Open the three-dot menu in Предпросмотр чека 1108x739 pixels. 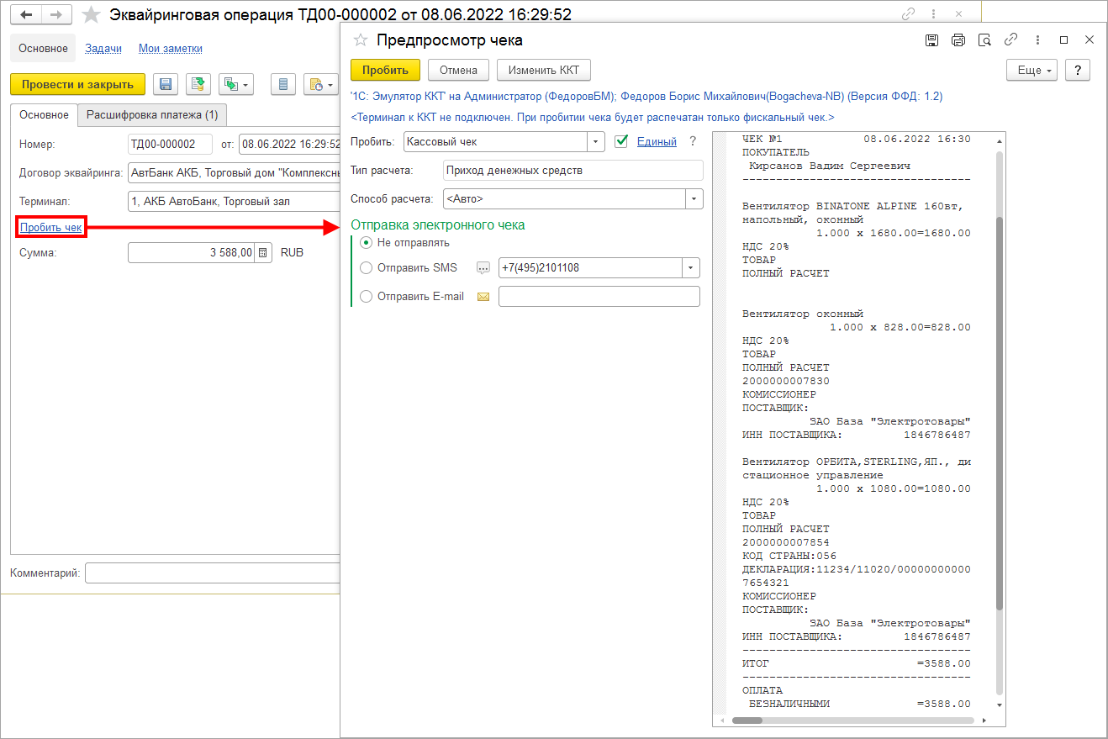coord(1038,40)
